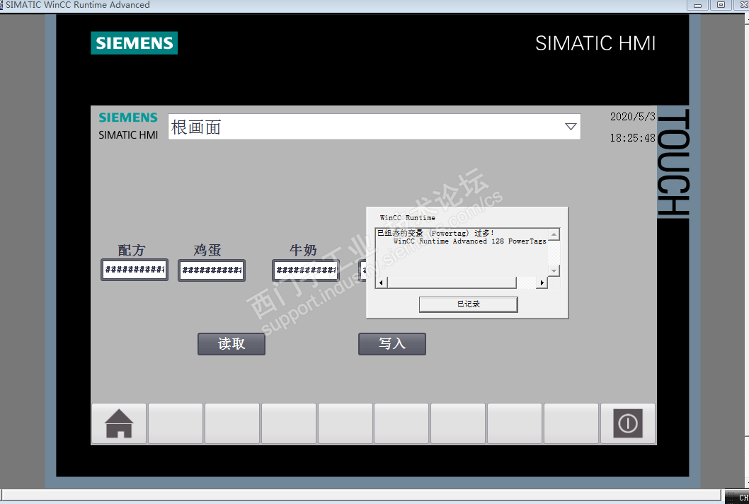Click the 128 PowerTags message line
Screen dimensions: 749x504
point(469,241)
